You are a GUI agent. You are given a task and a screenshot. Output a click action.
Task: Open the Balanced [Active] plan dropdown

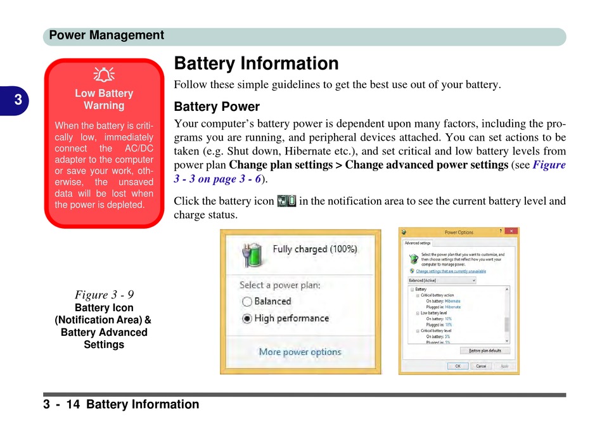(x=442, y=280)
